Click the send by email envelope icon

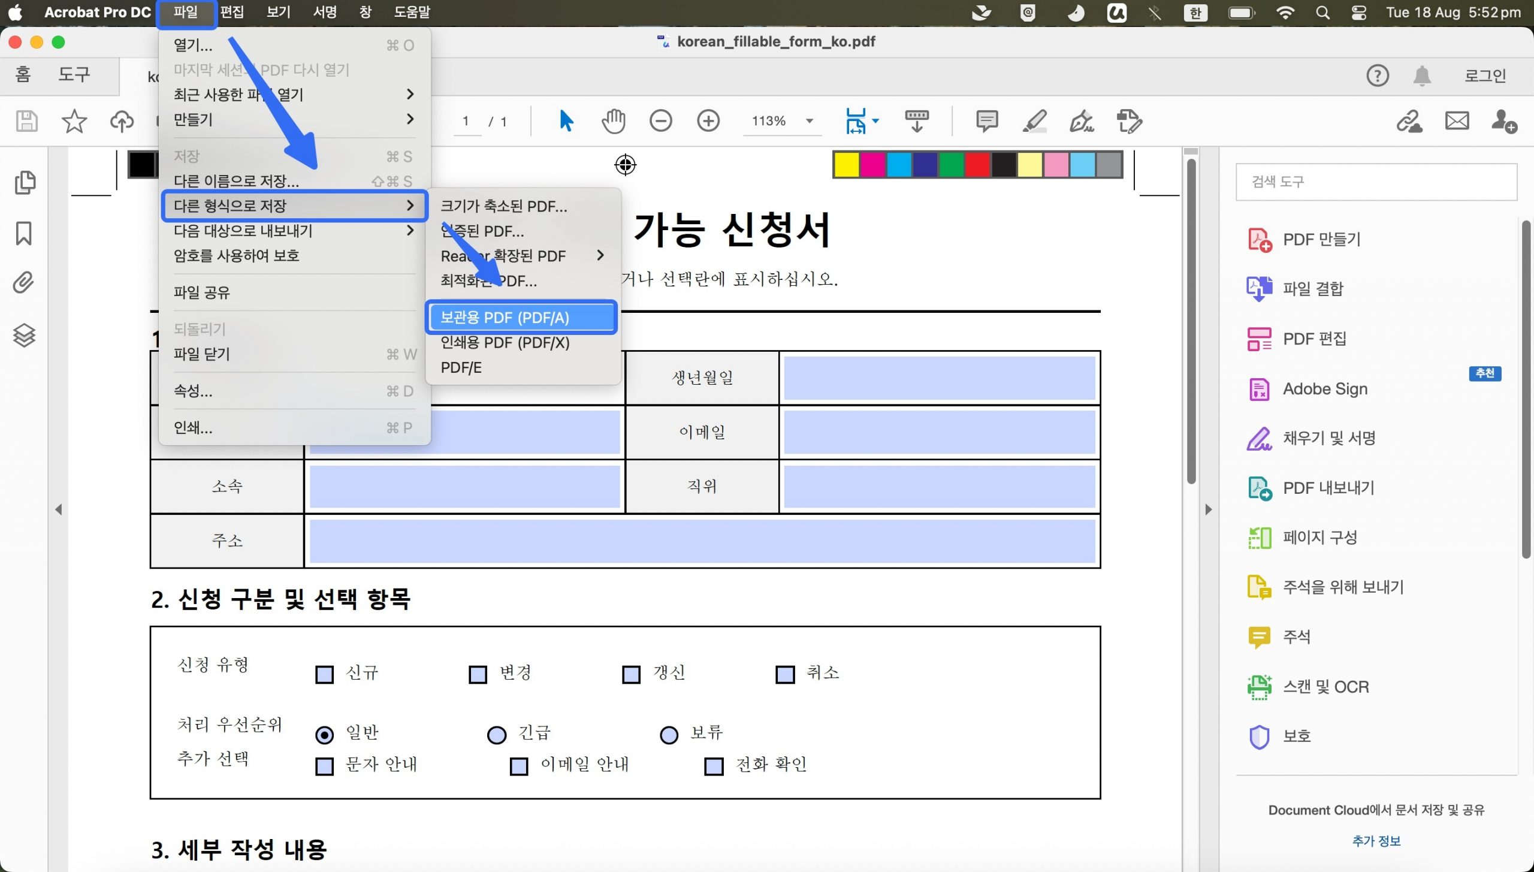(x=1457, y=121)
